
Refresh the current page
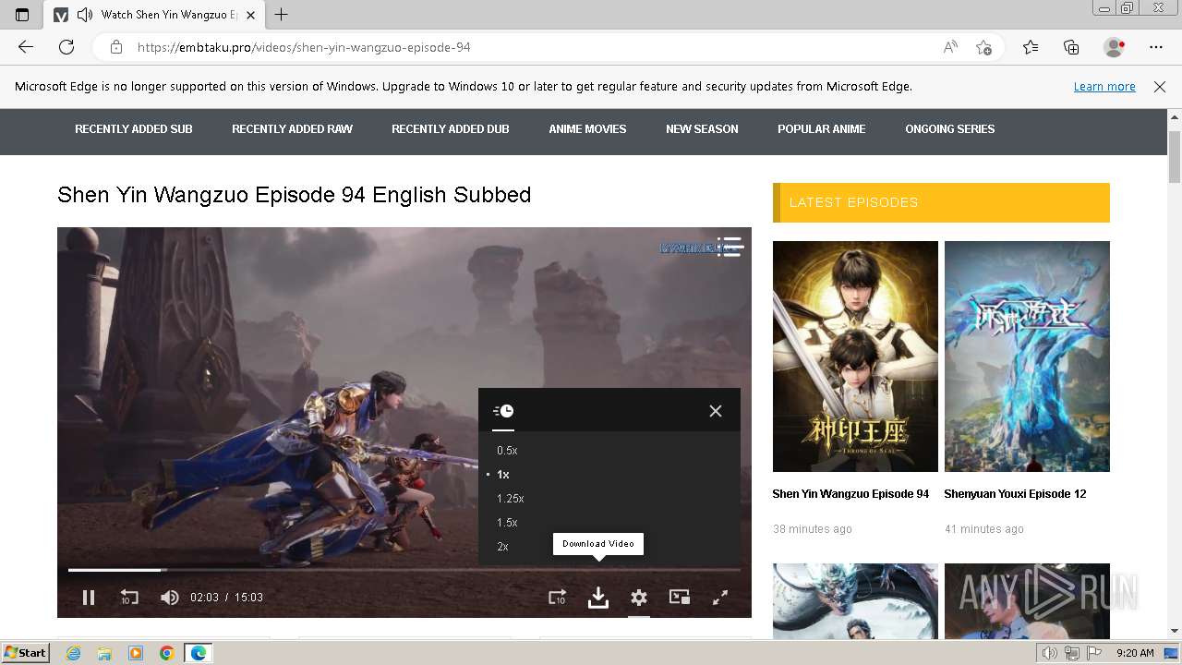point(66,47)
